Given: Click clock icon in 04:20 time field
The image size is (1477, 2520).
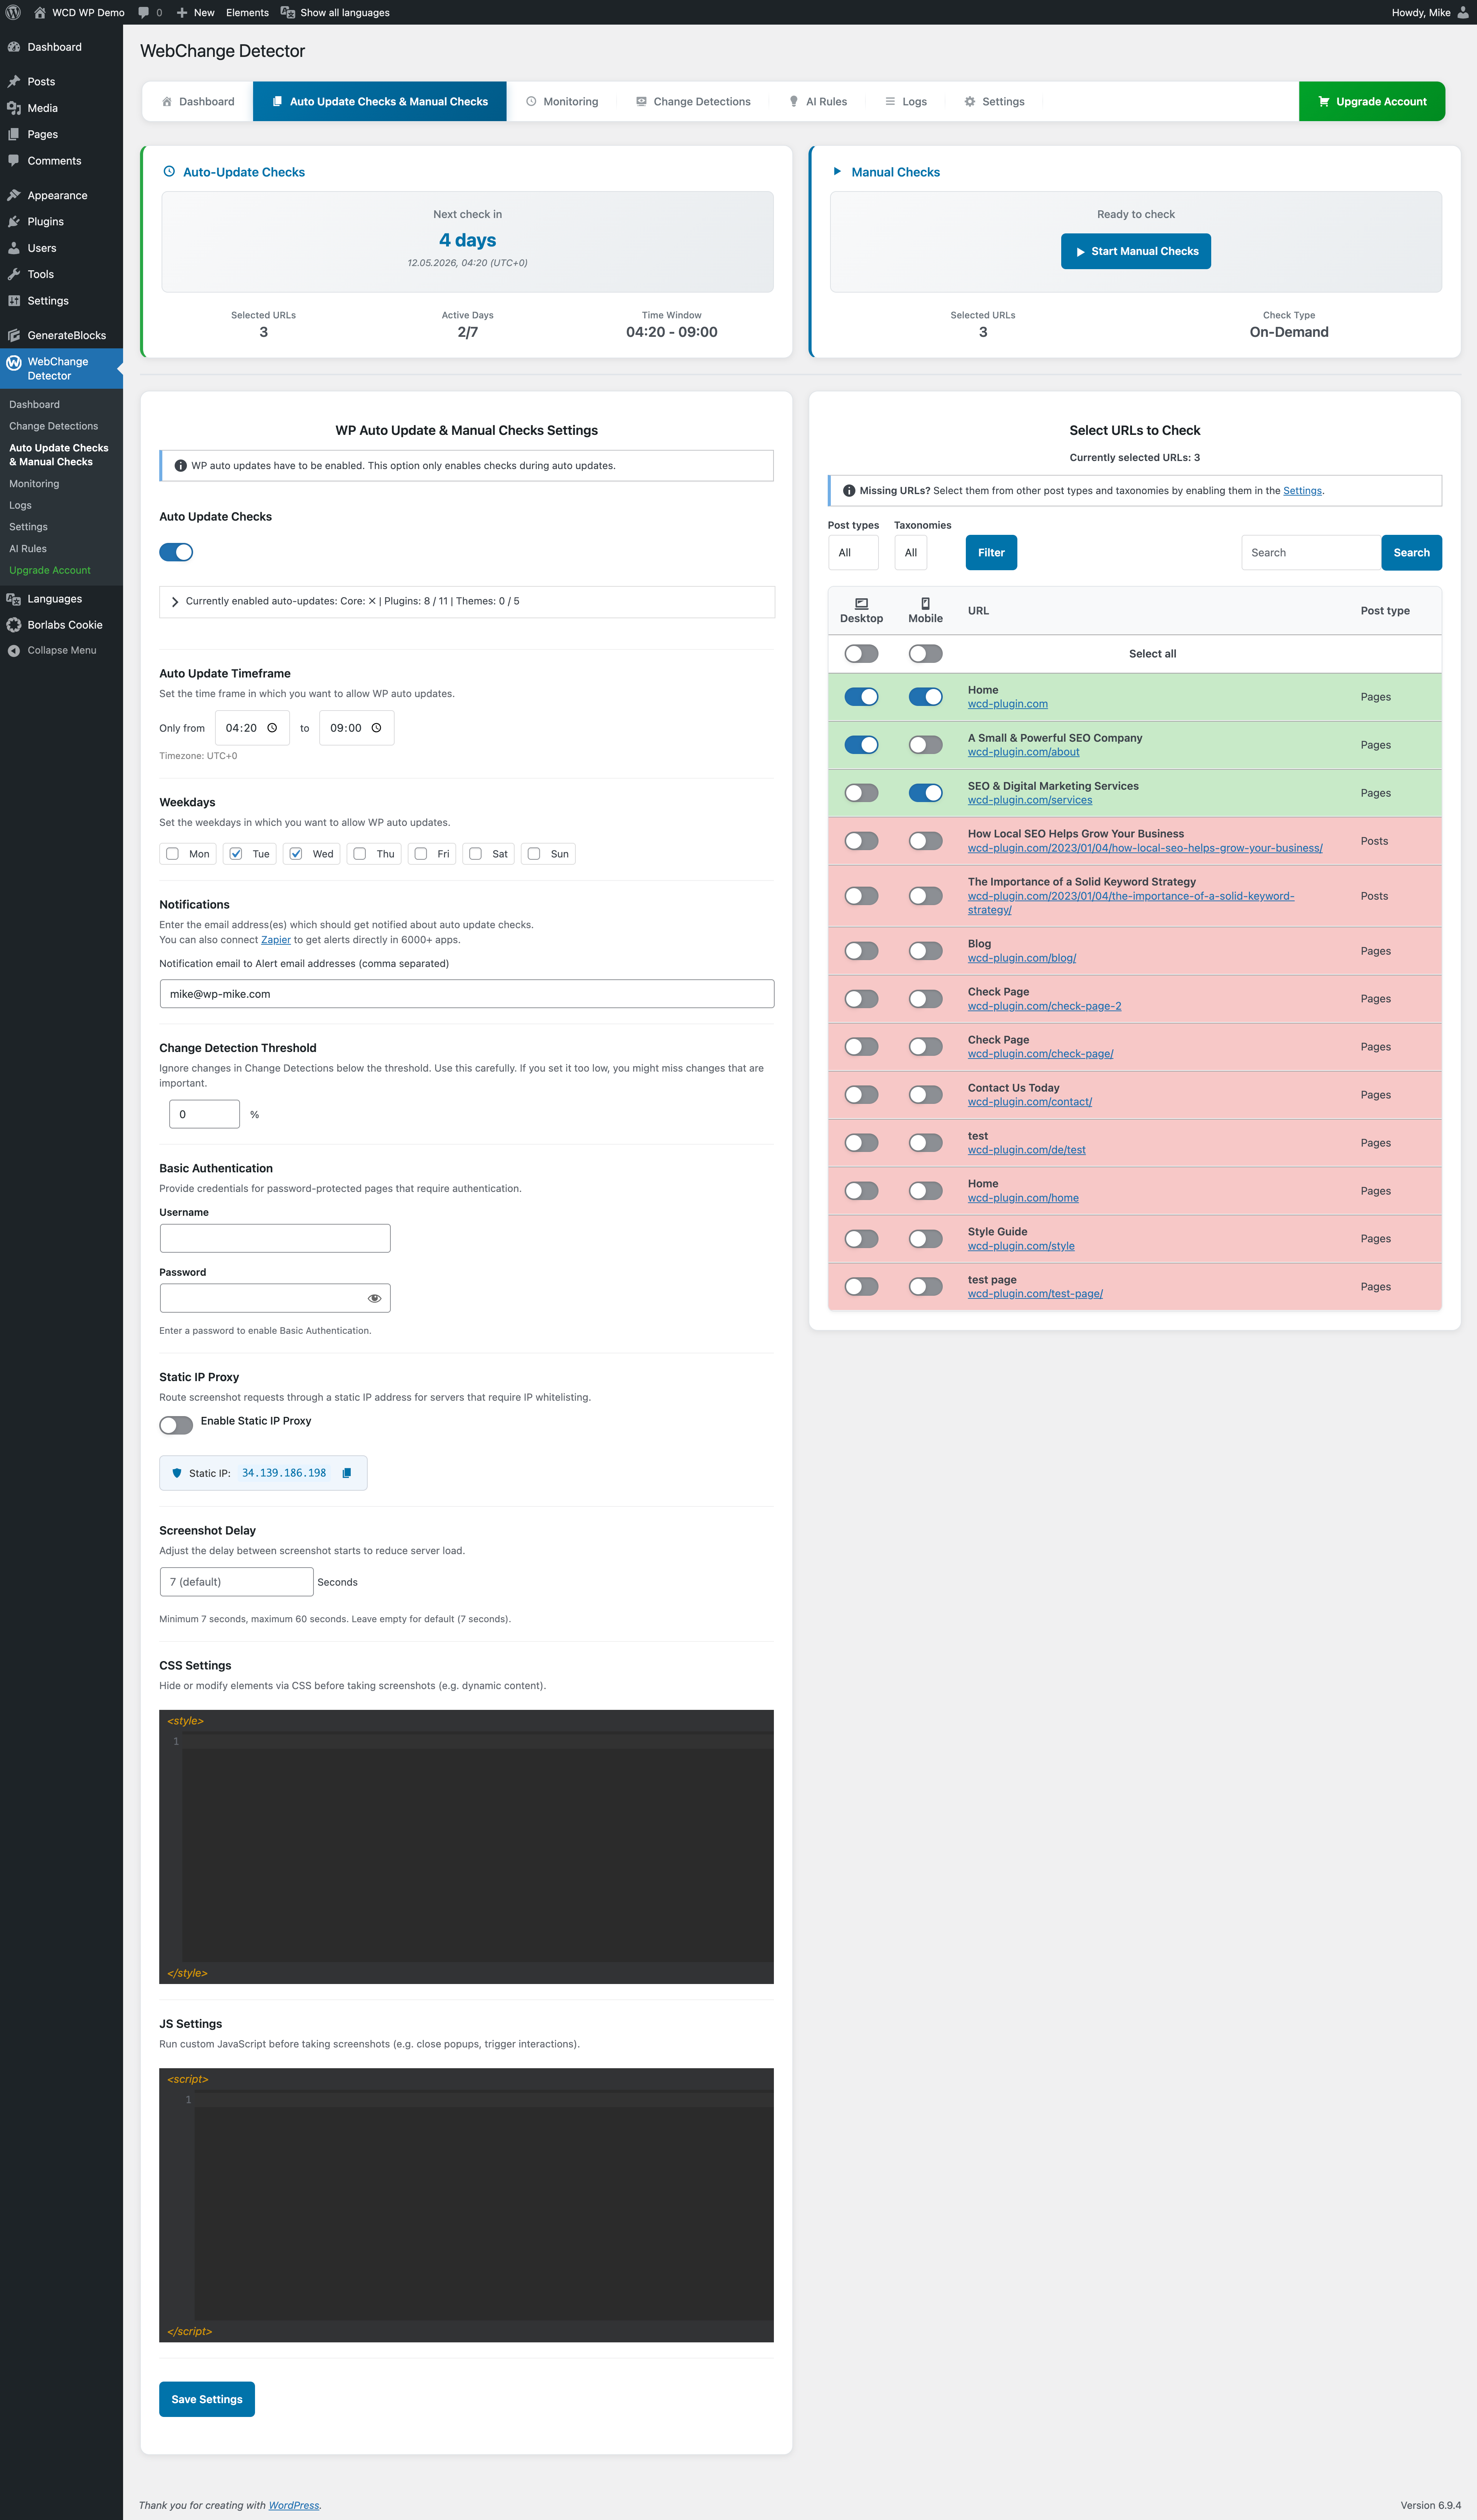Looking at the screenshot, I should point(272,728).
